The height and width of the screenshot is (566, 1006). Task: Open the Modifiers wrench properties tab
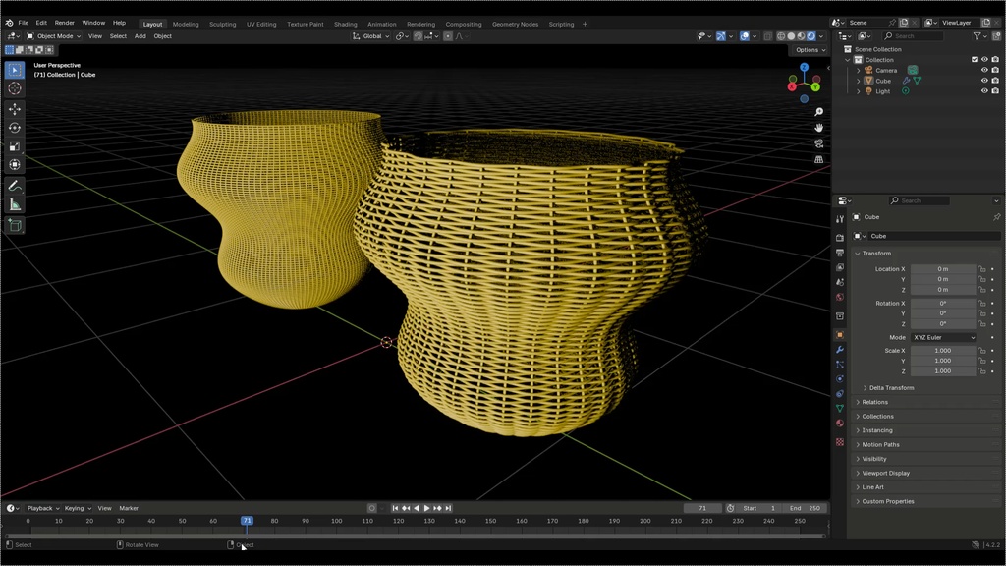click(x=840, y=350)
